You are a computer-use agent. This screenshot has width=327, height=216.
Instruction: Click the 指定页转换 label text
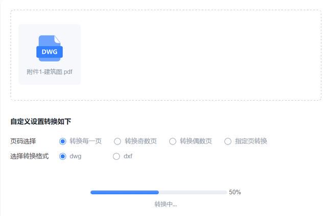click(251, 141)
